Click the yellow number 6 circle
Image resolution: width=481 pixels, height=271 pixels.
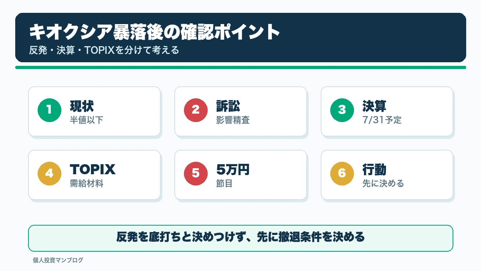(342, 173)
